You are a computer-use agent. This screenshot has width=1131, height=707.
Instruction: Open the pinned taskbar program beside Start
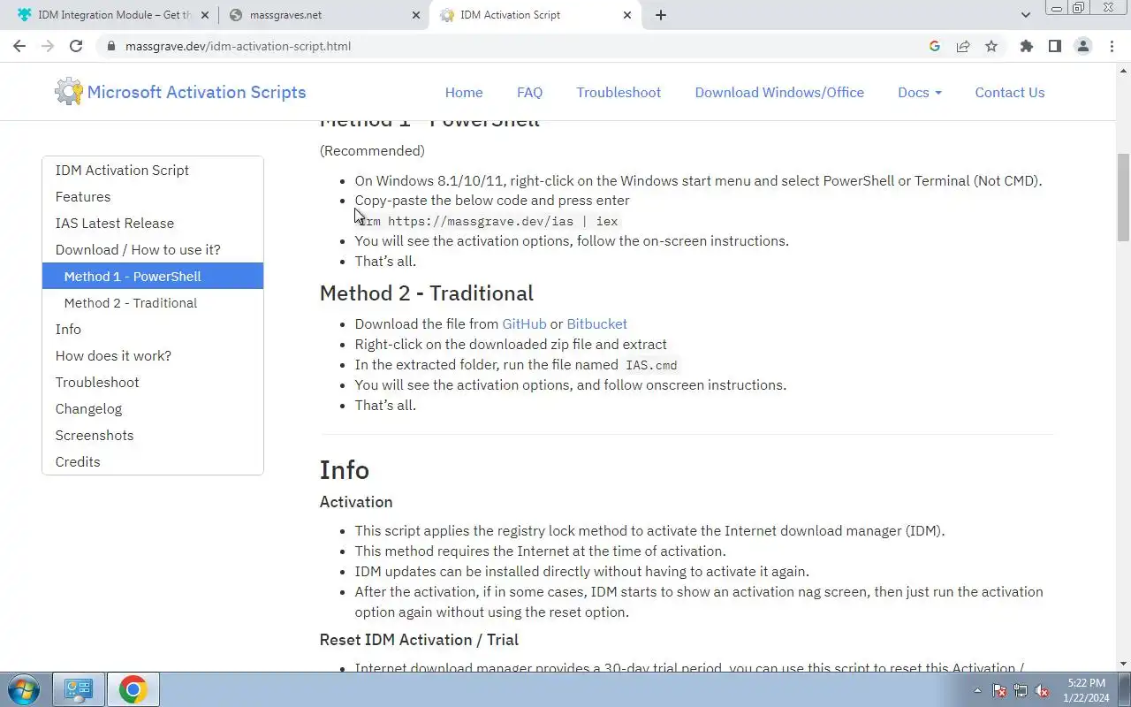[x=79, y=689]
